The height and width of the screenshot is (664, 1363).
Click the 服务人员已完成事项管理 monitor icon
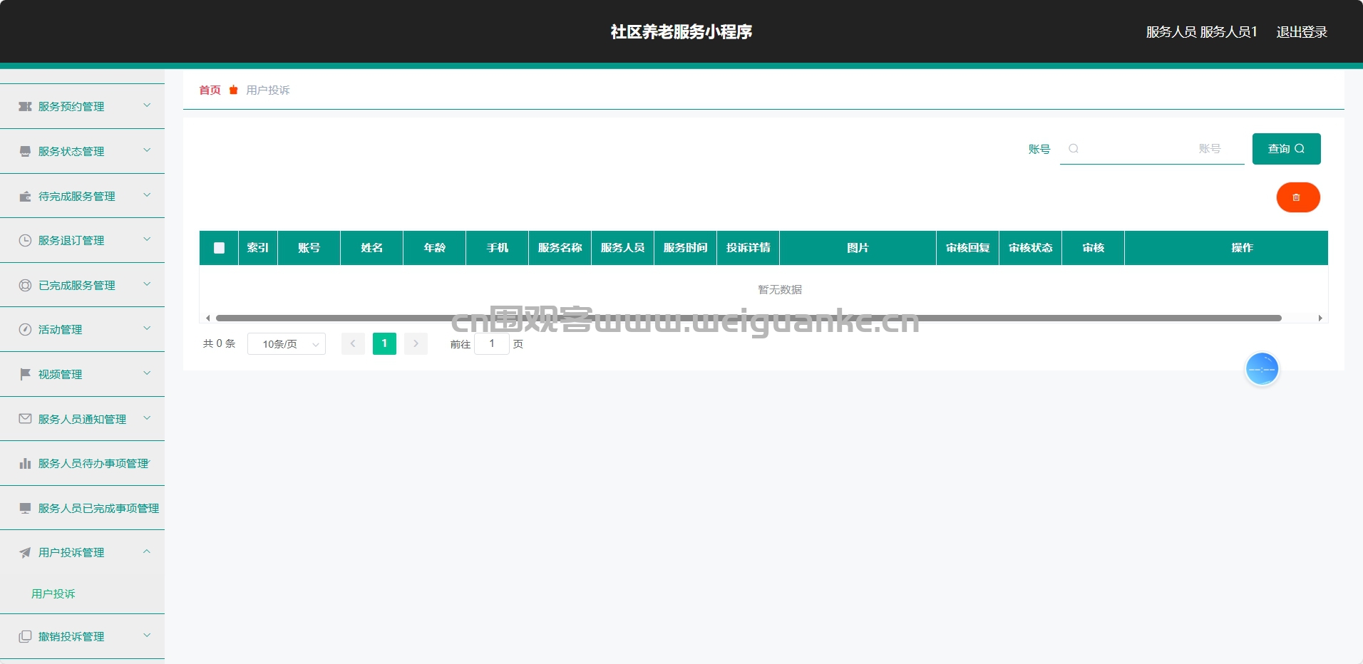(25, 508)
